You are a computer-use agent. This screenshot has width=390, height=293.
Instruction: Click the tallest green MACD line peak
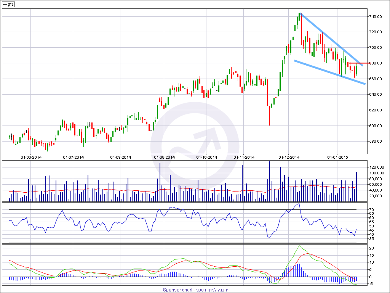[300, 246]
